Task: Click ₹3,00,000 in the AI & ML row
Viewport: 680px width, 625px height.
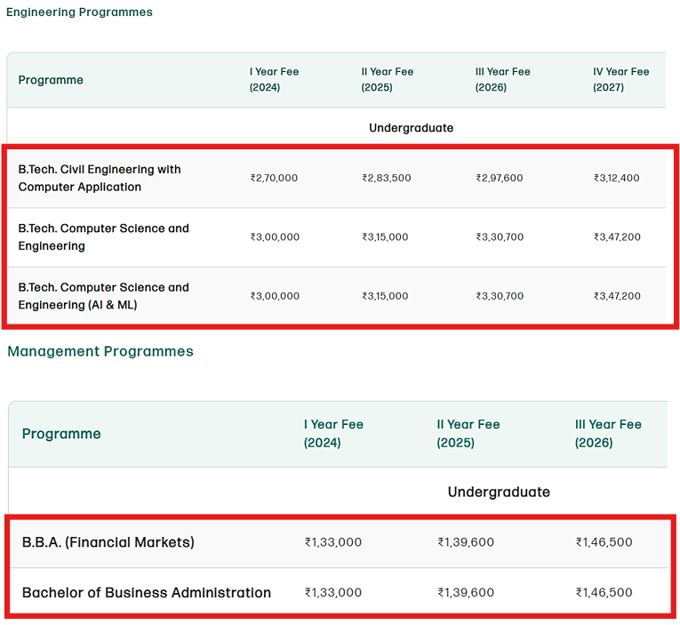Action: coord(275,296)
